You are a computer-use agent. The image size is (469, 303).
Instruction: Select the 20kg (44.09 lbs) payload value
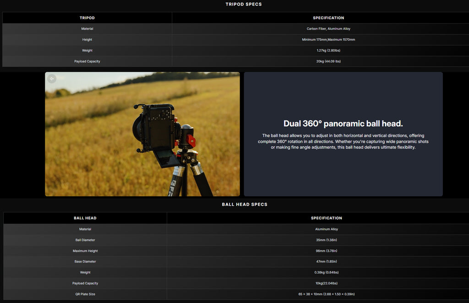[x=328, y=61]
